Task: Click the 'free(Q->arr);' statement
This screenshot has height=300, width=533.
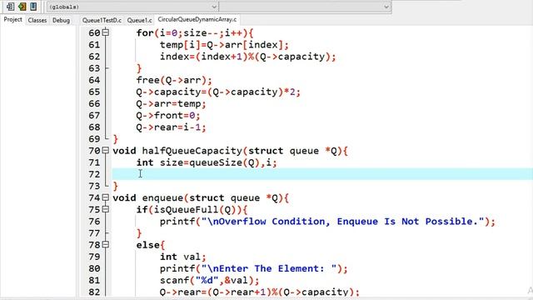Action: coord(174,80)
